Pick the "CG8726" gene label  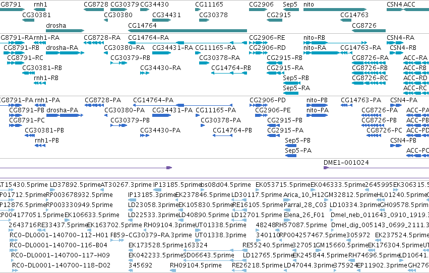(364, 25)
